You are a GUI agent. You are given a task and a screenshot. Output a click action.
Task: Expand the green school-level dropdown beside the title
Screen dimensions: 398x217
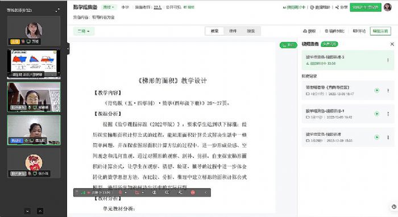pos(109,7)
